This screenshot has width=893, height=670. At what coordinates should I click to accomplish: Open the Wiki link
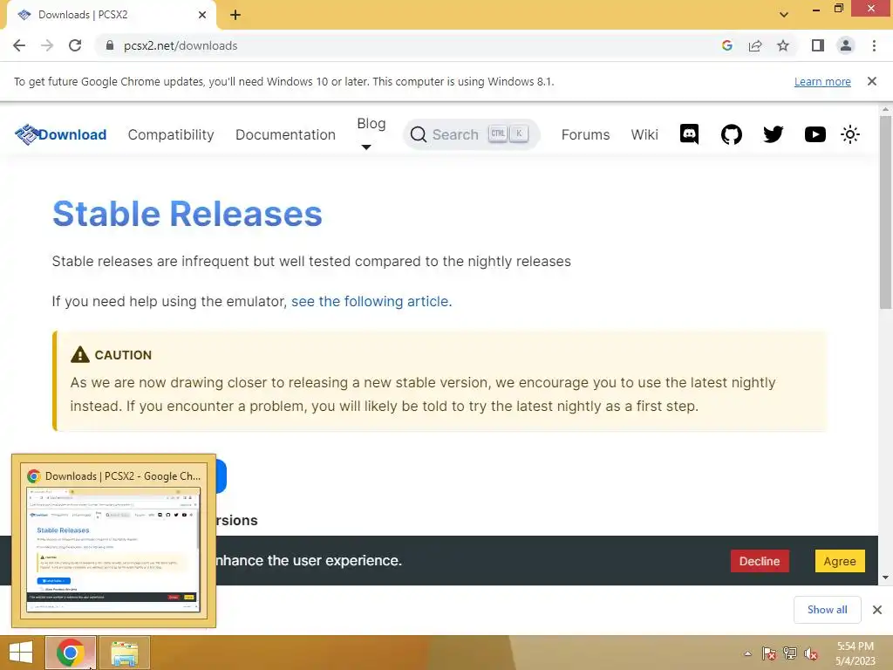click(644, 134)
